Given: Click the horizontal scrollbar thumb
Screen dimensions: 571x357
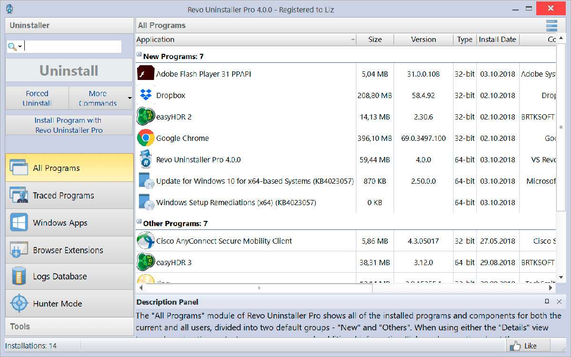Looking at the screenshot, I should pyautogui.click(x=259, y=288).
